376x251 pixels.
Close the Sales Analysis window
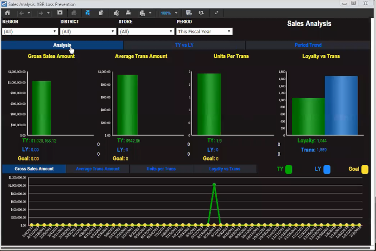[366, 3]
